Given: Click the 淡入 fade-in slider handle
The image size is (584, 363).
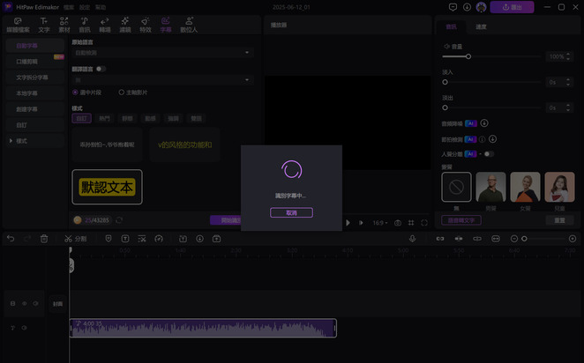Looking at the screenshot, I should 445,82.
